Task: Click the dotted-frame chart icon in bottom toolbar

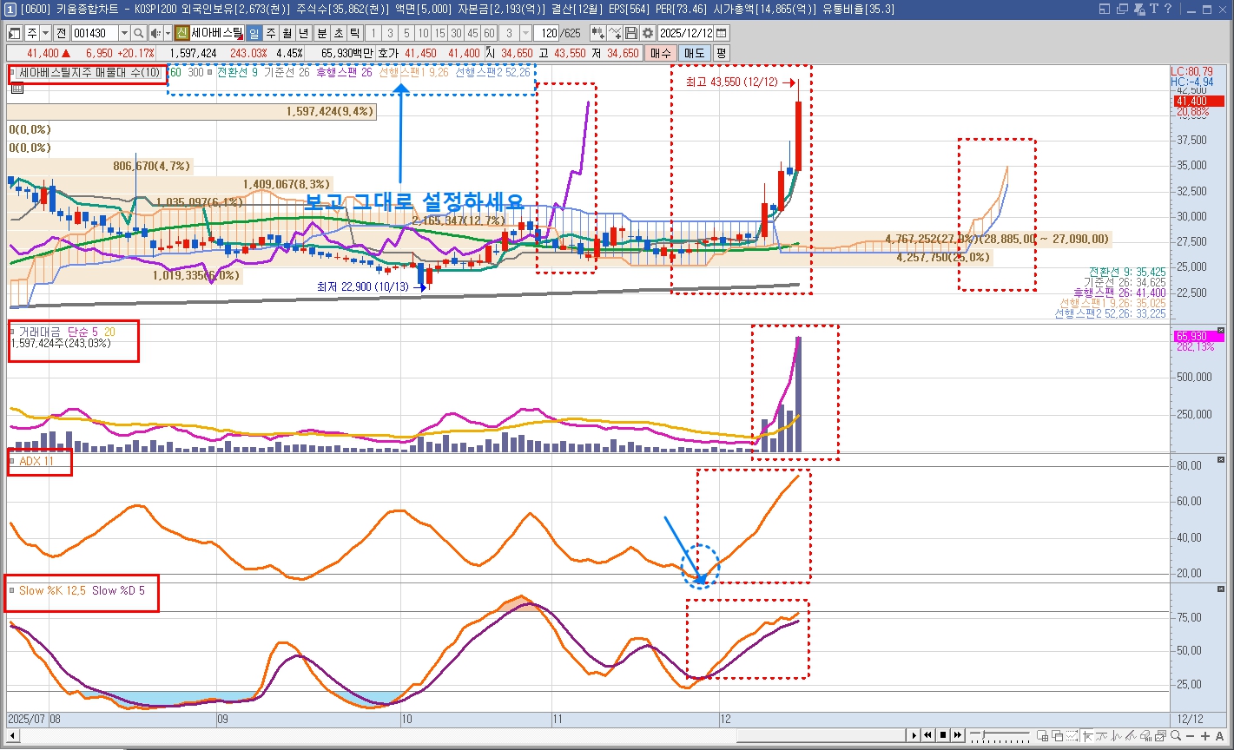Action: coord(1072,735)
